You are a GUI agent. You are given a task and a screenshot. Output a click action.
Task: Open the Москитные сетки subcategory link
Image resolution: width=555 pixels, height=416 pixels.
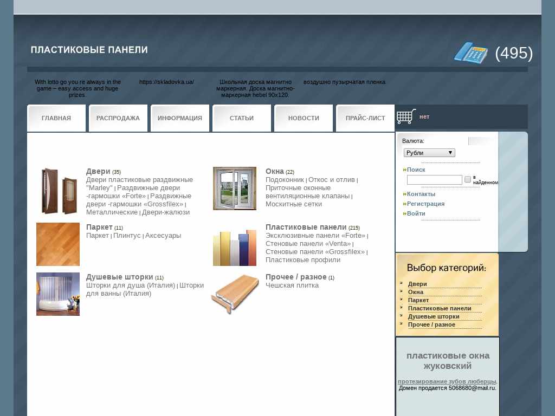click(x=293, y=204)
